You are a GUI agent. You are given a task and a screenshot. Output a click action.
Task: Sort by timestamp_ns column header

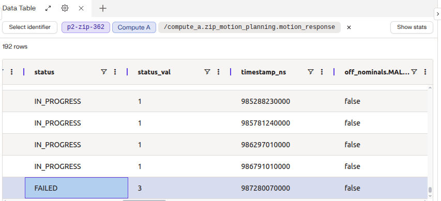click(x=264, y=72)
